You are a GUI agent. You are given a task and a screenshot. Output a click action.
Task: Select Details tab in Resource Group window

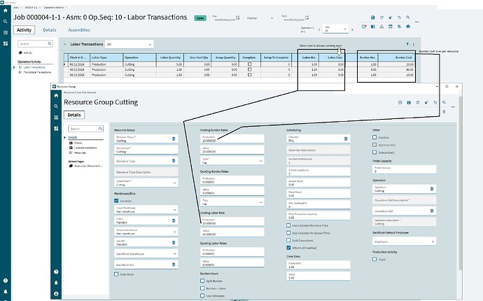(74, 115)
